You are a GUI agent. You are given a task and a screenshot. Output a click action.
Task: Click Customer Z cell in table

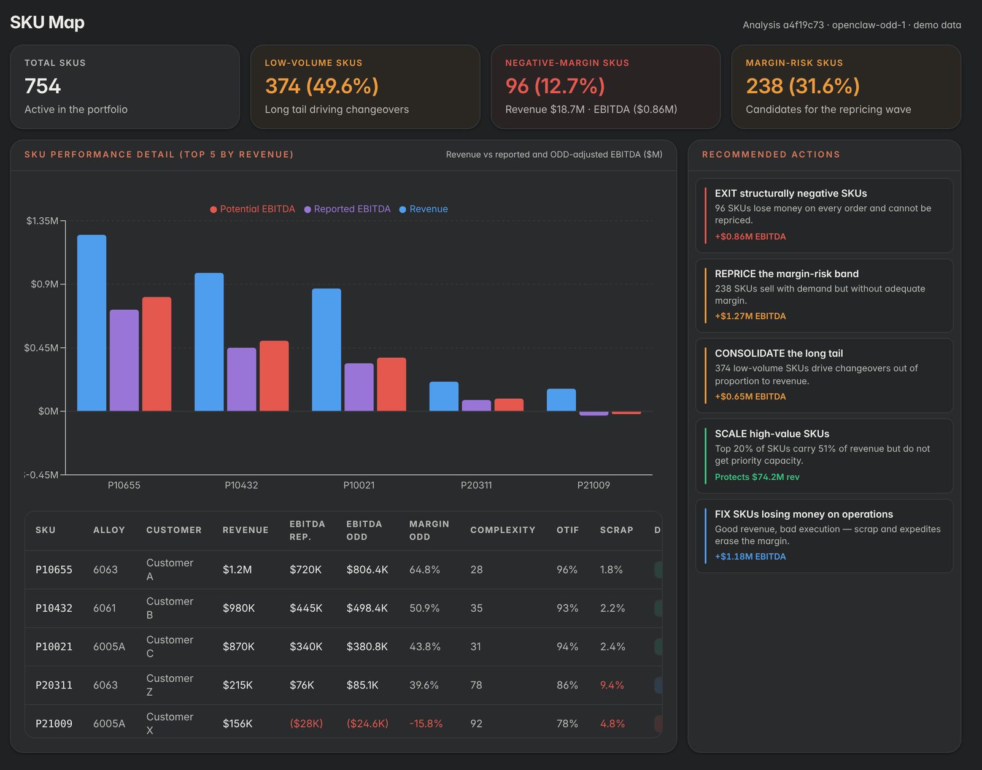tap(169, 685)
